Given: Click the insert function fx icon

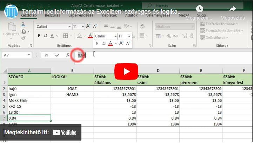Looking at the screenshot, I should (x=68, y=55).
